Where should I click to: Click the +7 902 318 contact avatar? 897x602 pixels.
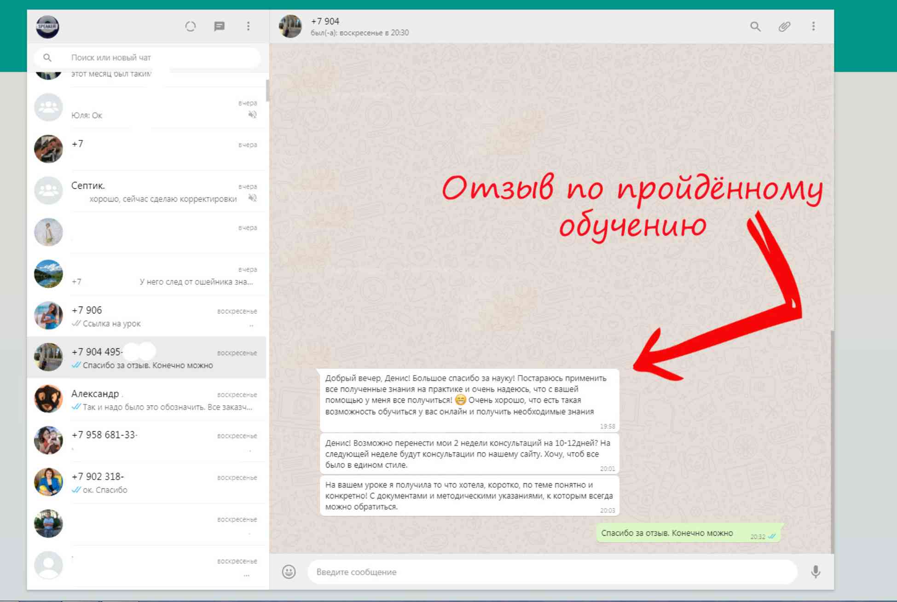(x=48, y=482)
